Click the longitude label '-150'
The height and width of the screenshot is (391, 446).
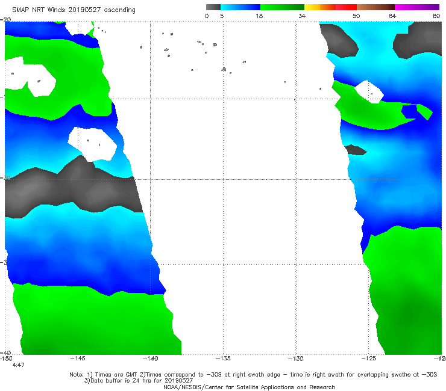[x=6, y=359]
